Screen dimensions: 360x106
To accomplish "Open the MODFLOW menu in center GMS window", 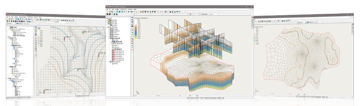I will 123,9.
